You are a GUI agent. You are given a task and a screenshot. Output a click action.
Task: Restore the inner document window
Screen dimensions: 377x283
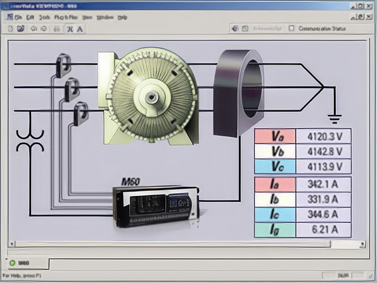pyautogui.click(x=362, y=17)
